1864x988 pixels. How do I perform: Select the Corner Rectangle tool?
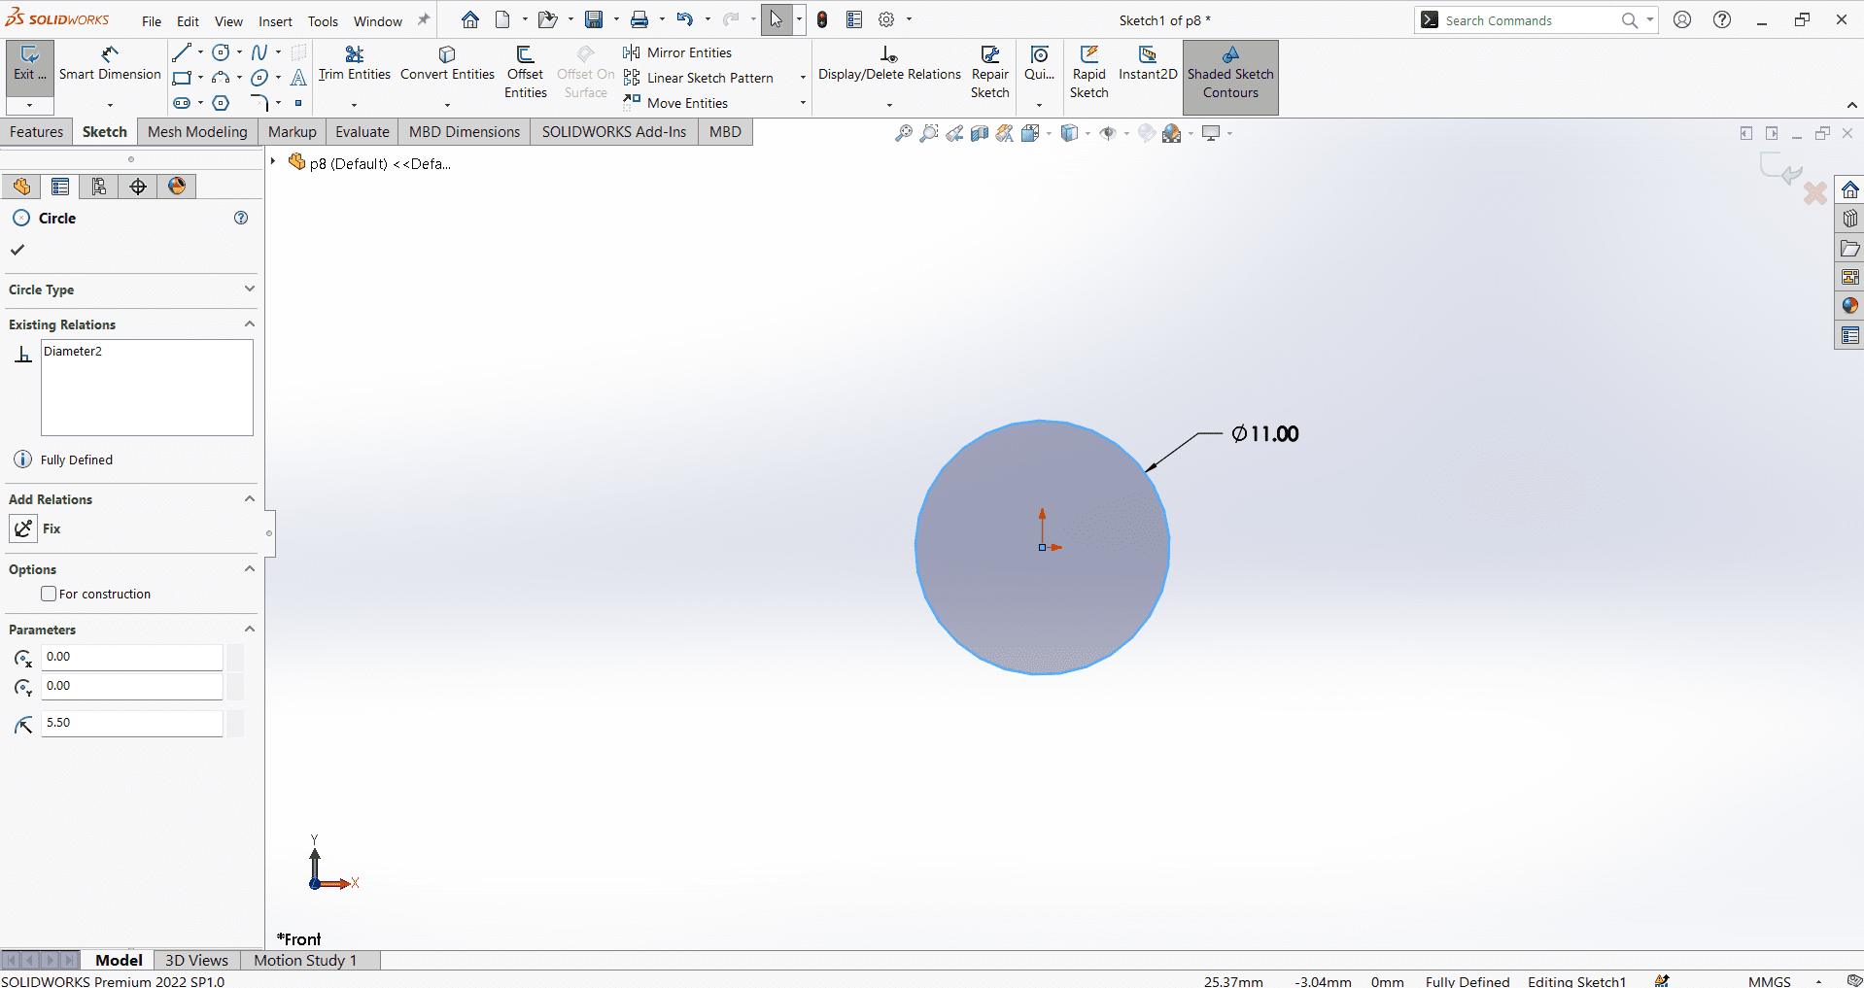pyautogui.click(x=182, y=78)
